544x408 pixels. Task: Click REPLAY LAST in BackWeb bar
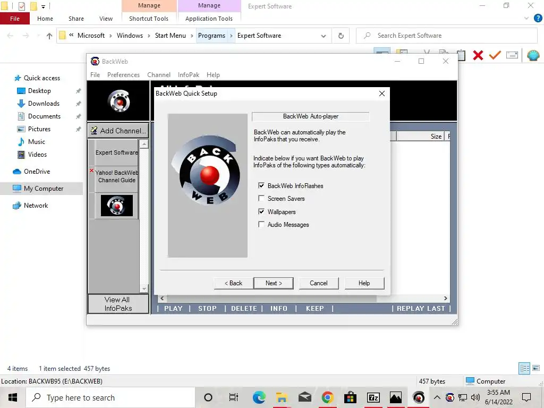point(421,309)
